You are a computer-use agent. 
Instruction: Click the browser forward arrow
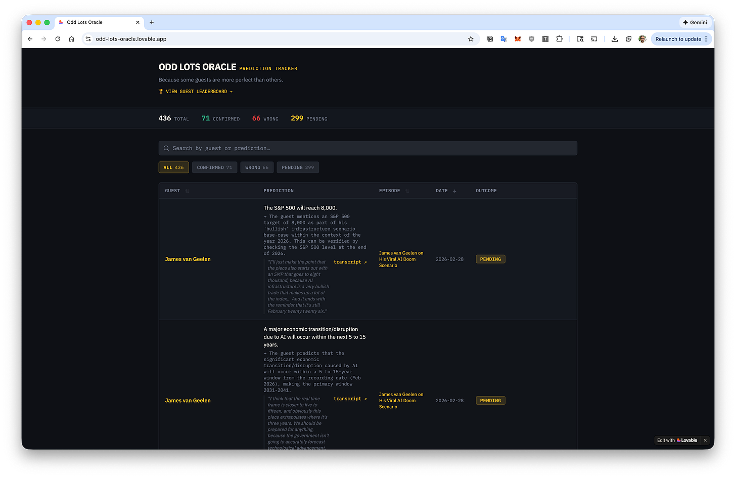click(x=44, y=39)
